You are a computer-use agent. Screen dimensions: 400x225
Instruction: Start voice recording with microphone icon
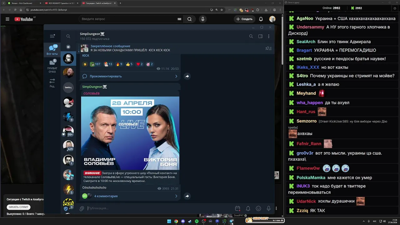click(x=268, y=208)
